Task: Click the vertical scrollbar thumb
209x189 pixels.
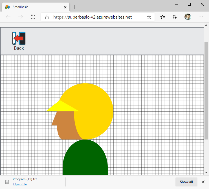Action: (206, 91)
